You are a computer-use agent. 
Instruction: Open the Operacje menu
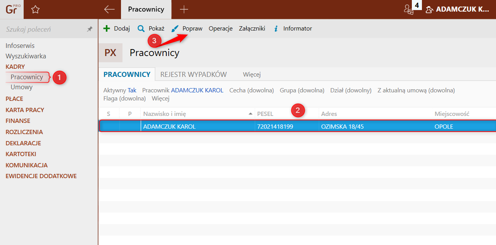tap(221, 29)
